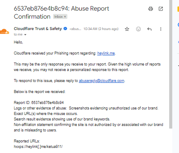
Task: Open the heylink.me hyperlink
Action: pyautogui.click(x=106, y=53)
